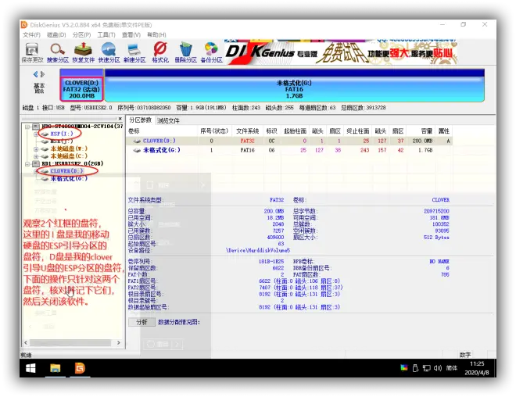
Task: Click the DiskGenius professional edition banner
Action: pos(341,52)
